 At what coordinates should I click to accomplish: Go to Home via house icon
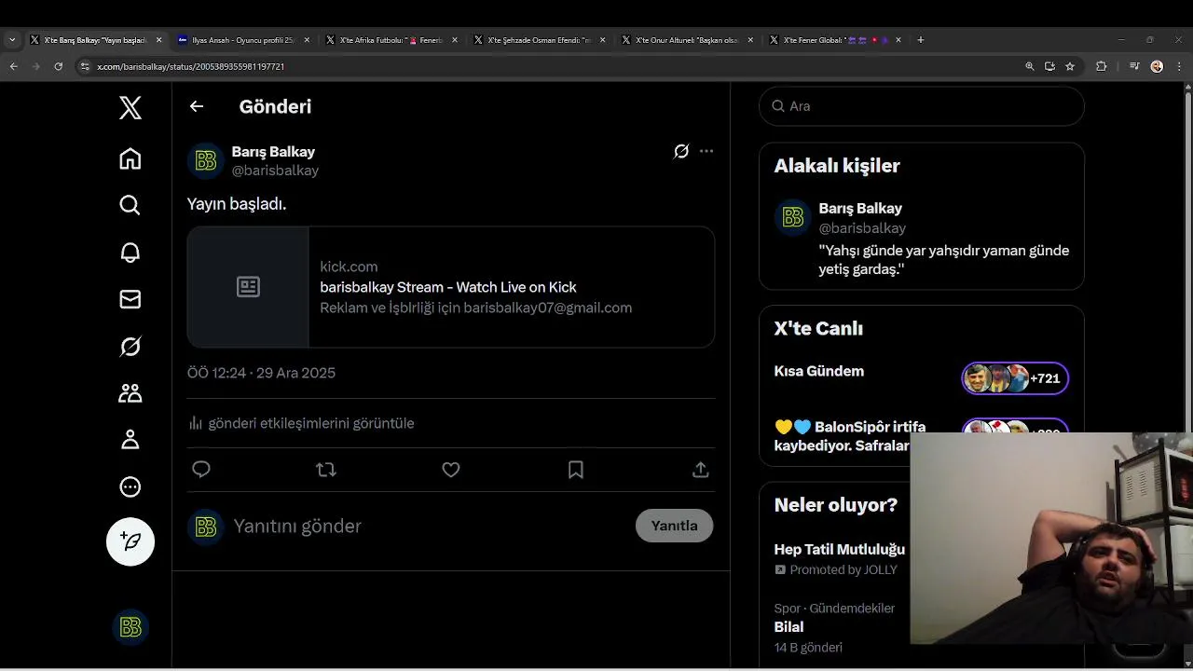pyautogui.click(x=130, y=158)
